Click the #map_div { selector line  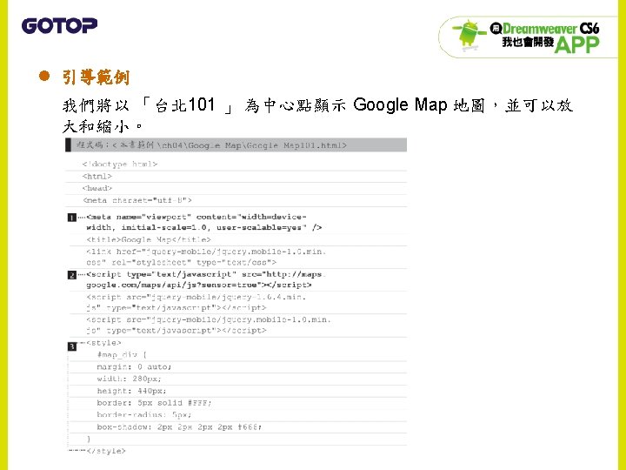coord(122,354)
